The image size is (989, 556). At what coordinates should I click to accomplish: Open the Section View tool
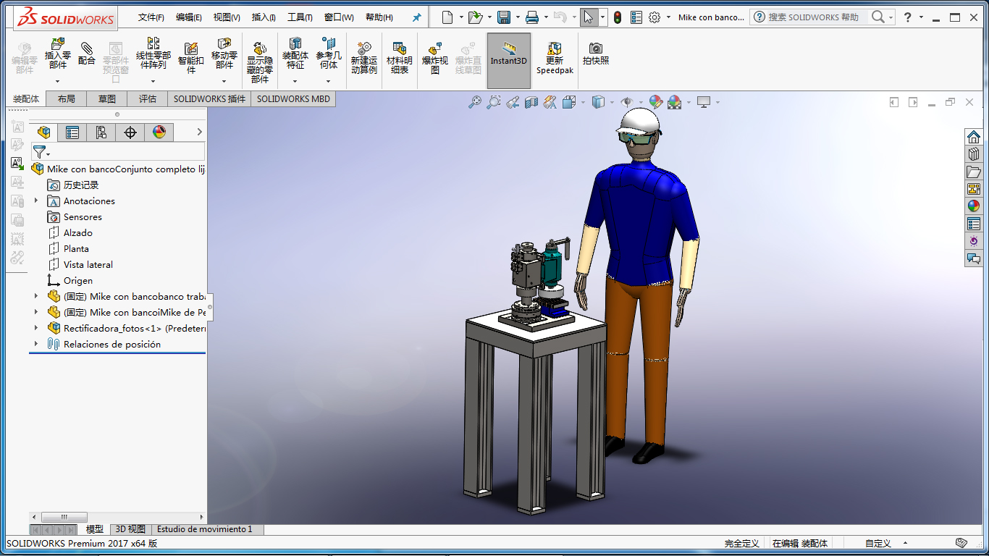coord(531,103)
